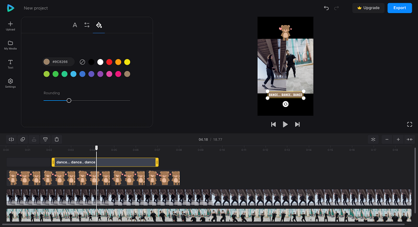The image size is (418, 227).
Task: Select the yellow color swatch
Action: coord(127,62)
